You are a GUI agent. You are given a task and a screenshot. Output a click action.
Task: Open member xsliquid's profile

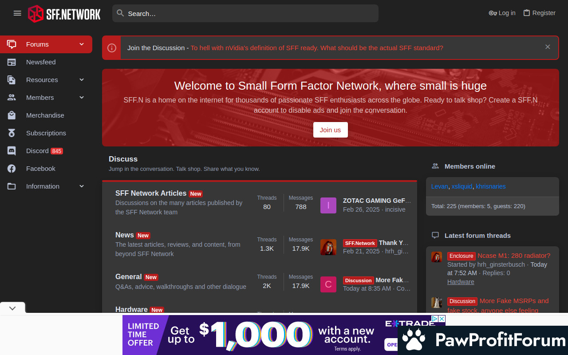(462, 186)
